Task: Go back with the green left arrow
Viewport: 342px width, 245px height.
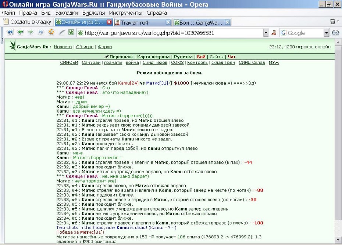Action: pyautogui.click(x=20, y=32)
